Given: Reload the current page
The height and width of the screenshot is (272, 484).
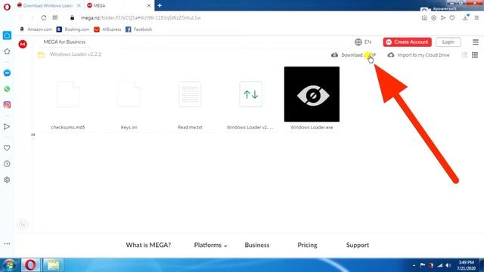Looking at the screenshot, I should pos(44,18).
